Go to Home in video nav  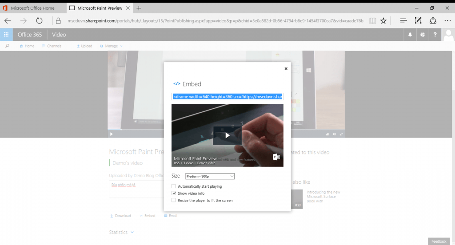pos(27,46)
